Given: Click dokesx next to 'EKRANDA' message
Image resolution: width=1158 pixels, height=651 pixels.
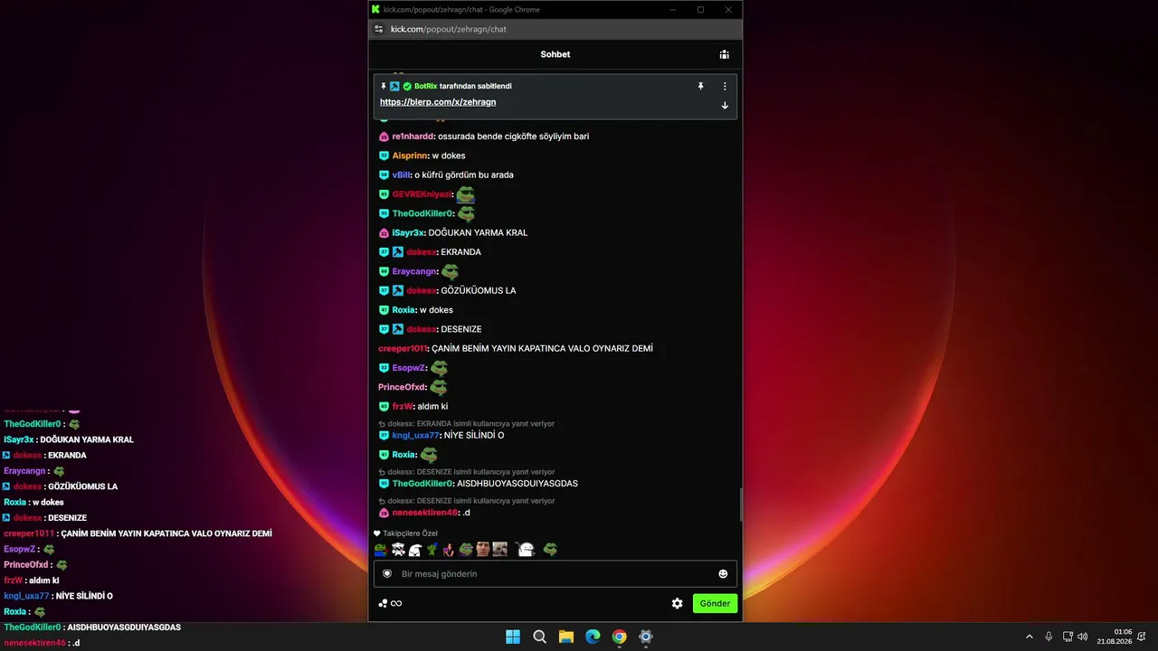Looking at the screenshot, I should [422, 252].
